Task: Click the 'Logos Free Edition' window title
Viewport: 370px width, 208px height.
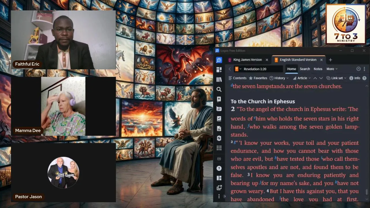Action: (x=233, y=51)
